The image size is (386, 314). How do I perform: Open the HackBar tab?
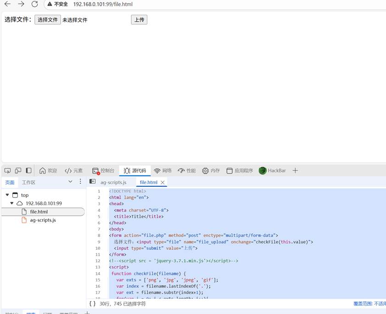pos(272,170)
